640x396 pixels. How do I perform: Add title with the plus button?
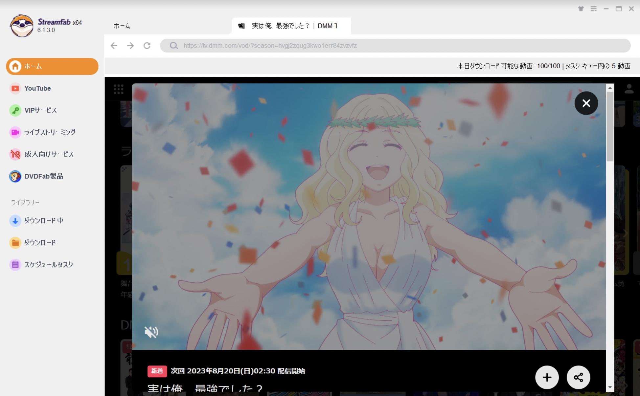pyautogui.click(x=547, y=377)
